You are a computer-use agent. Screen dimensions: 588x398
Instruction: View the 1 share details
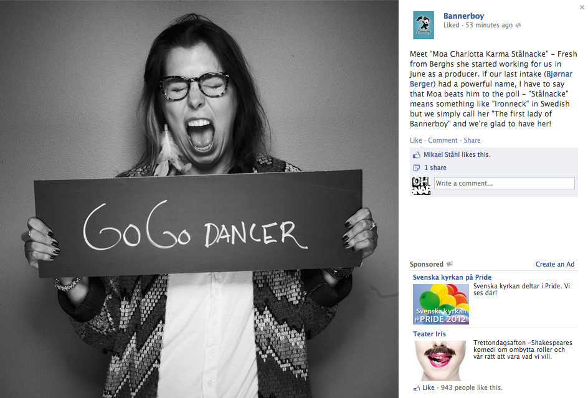tap(435, 168)
